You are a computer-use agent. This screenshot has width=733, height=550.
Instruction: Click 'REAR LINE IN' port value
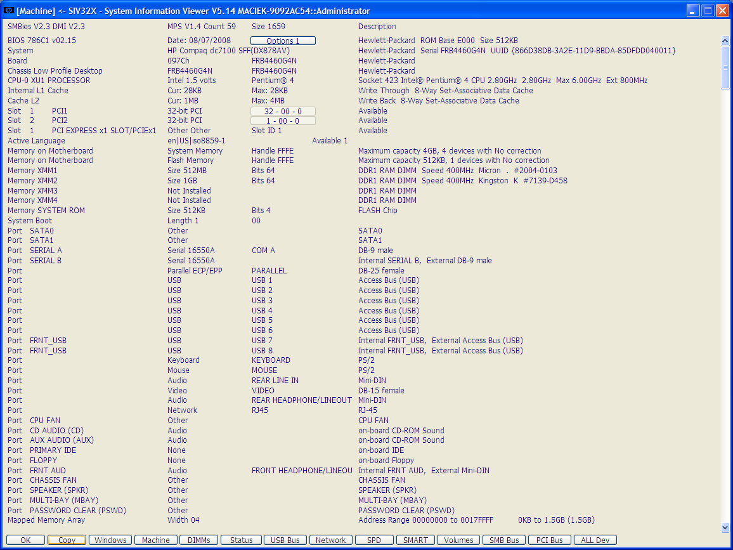pos(275,380)
